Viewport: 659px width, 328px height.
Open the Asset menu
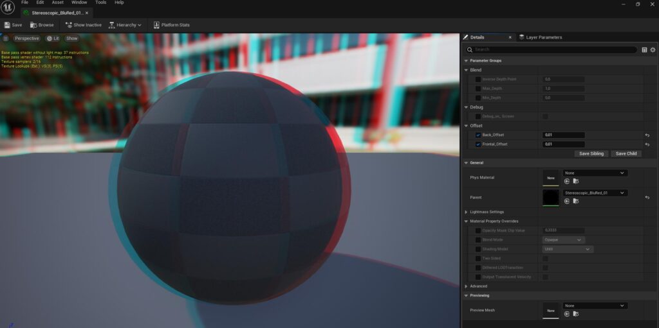tap(57, 3)
